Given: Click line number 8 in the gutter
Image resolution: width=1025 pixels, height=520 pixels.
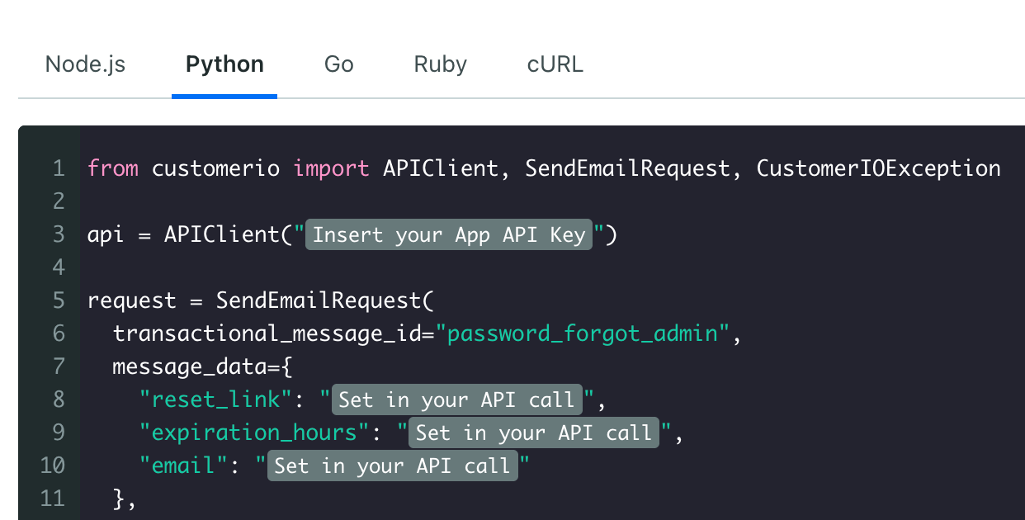Looking at the screenshot, I should click(x=58, y=400).
